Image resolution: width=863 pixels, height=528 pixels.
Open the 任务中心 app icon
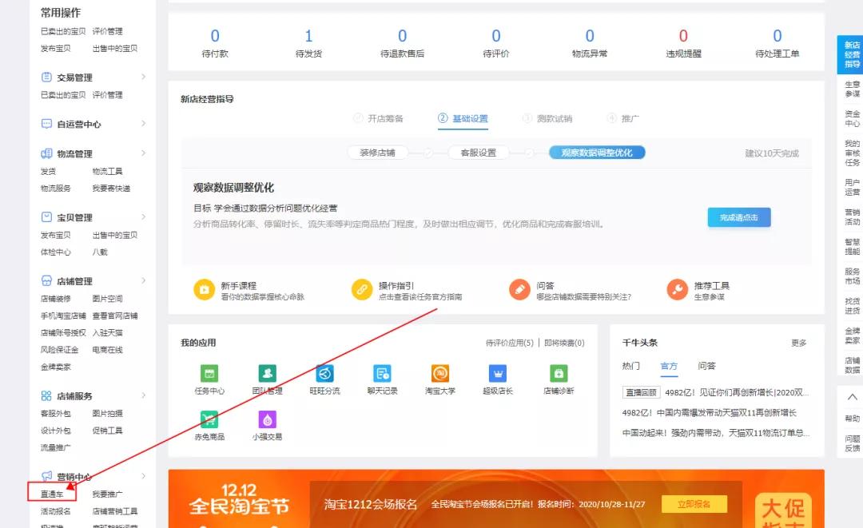209,374
